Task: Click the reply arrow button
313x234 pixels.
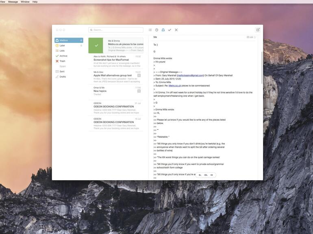Action: (200, 175)
